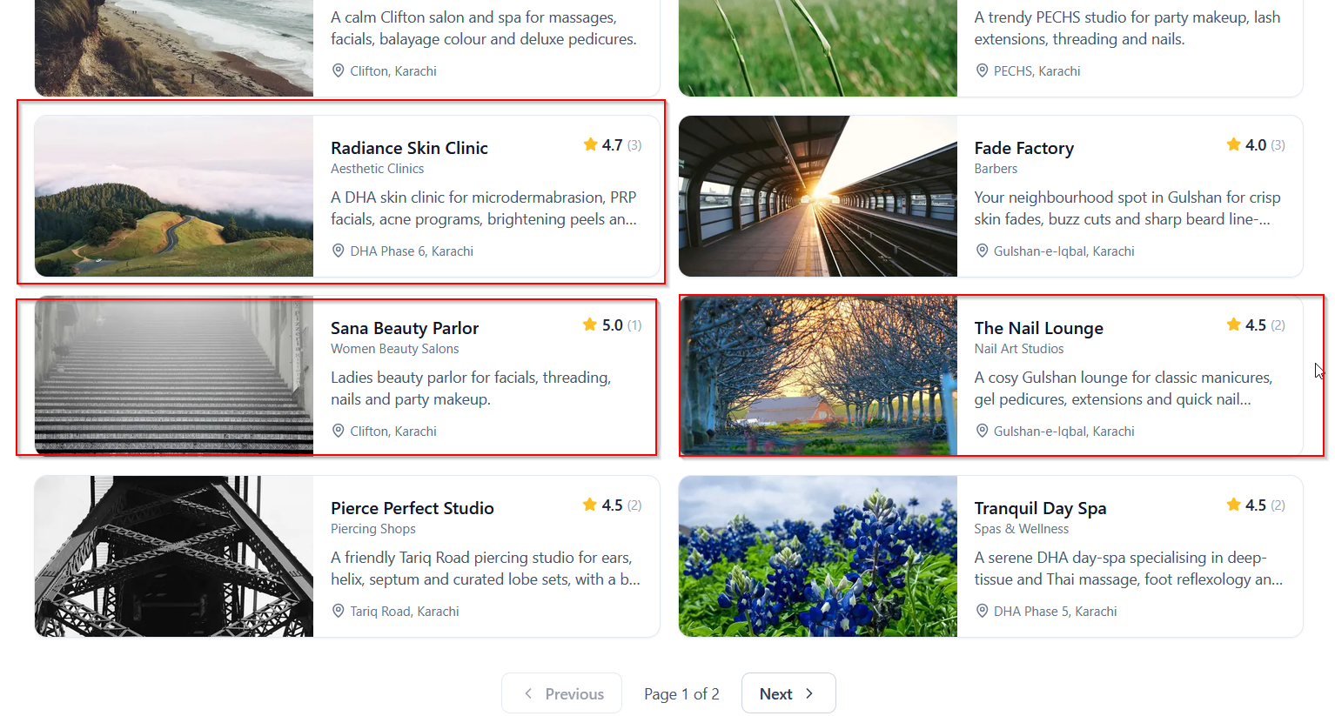Click the star icon beside Fade Factory's 4.0 rating
This screenshot has height=716, width=1335.
(x=1234, y=144)
